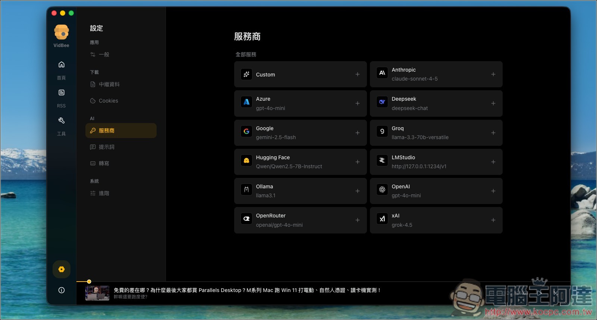
Task: Add OpenAI provider using plus button
Action: [493, 191]
